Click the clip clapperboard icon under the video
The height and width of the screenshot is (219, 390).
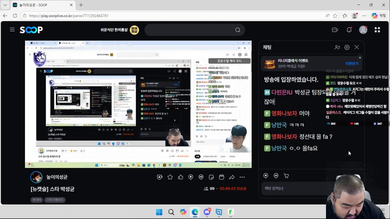click(222, 177)
